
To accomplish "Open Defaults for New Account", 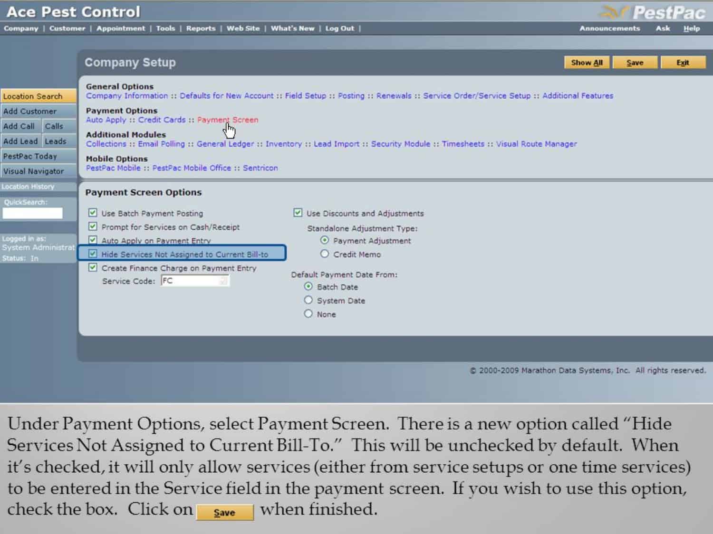I will (227, 96).
